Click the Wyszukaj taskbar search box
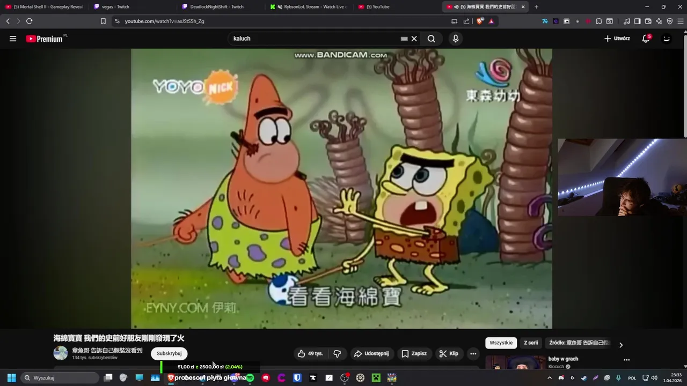 [60, 377]
